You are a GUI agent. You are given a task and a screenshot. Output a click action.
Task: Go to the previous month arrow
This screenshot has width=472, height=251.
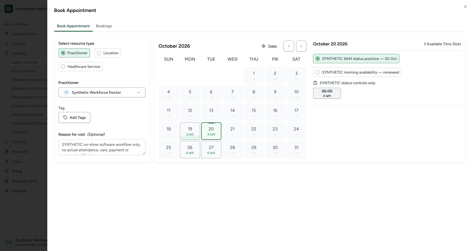click(288, 46)
